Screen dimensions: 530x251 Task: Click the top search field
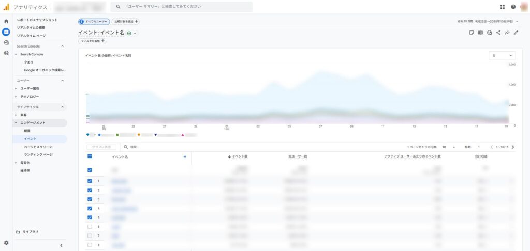181,7
